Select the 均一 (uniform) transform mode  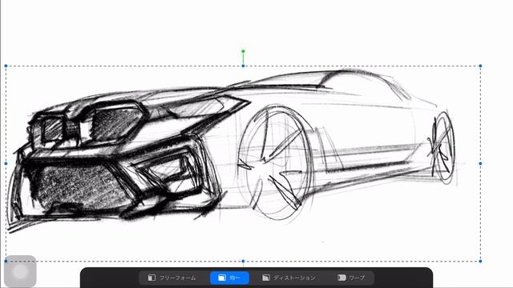tap(229, 278)
